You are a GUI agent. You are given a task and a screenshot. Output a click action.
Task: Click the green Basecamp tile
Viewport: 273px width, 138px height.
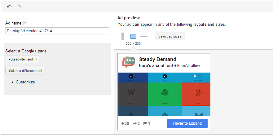pos(165,93)
